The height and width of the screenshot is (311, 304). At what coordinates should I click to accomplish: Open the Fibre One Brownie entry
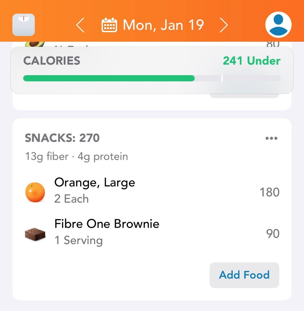tap(107, 224)
